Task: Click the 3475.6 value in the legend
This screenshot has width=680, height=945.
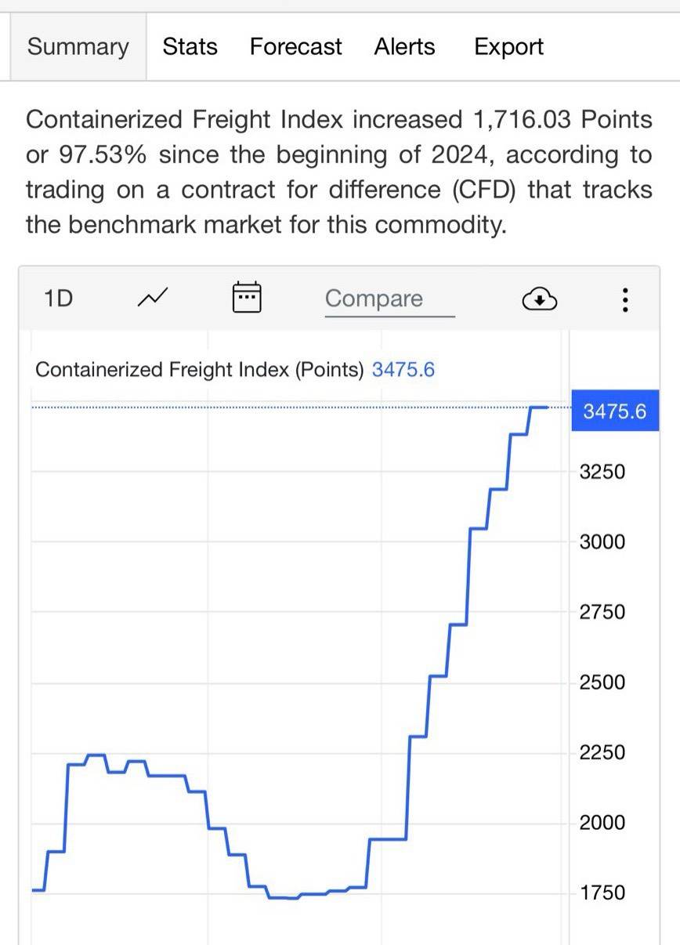Action: pos(403,369)
